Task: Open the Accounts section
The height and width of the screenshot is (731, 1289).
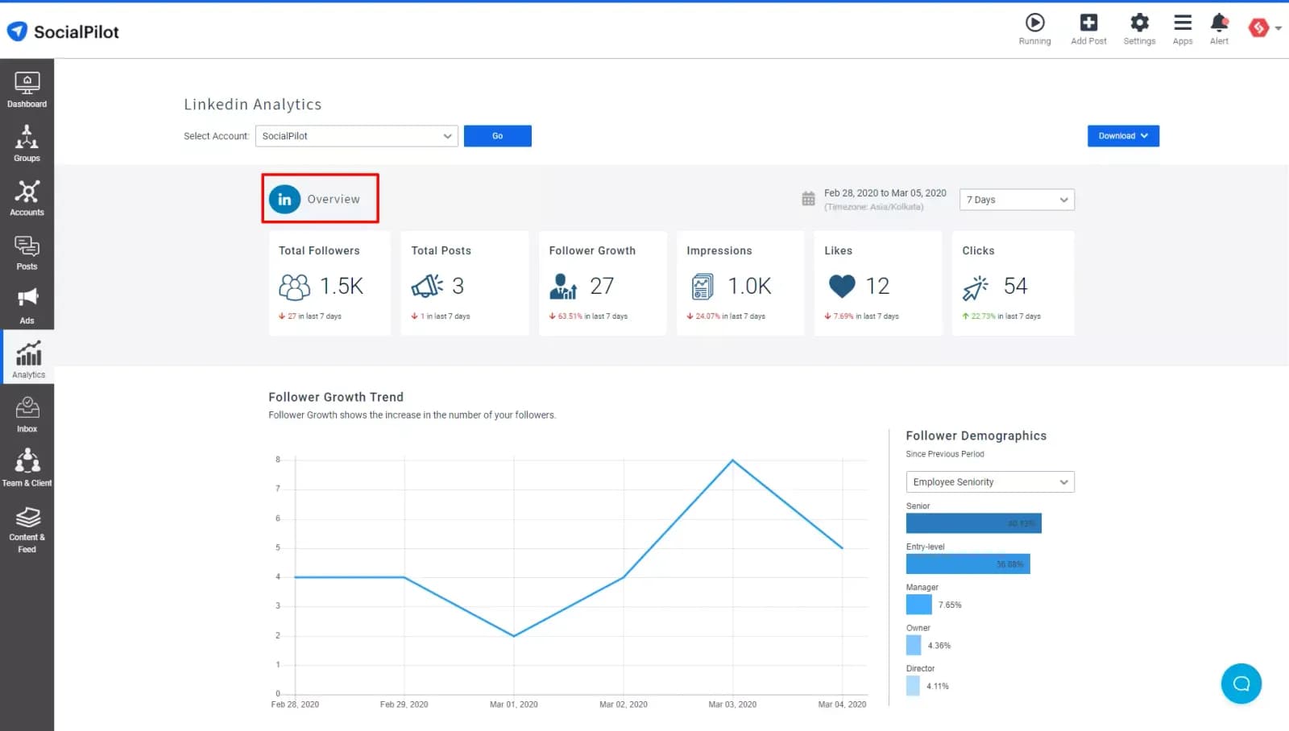Action: pos(27,197)
